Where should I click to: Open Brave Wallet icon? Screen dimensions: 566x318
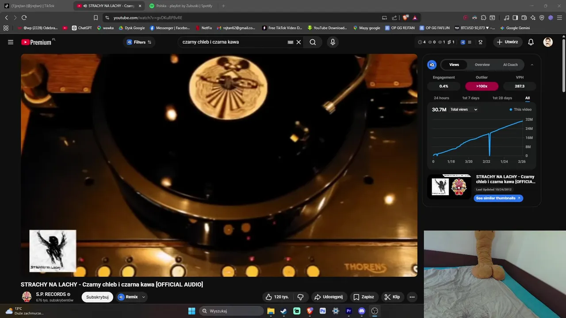524,18
